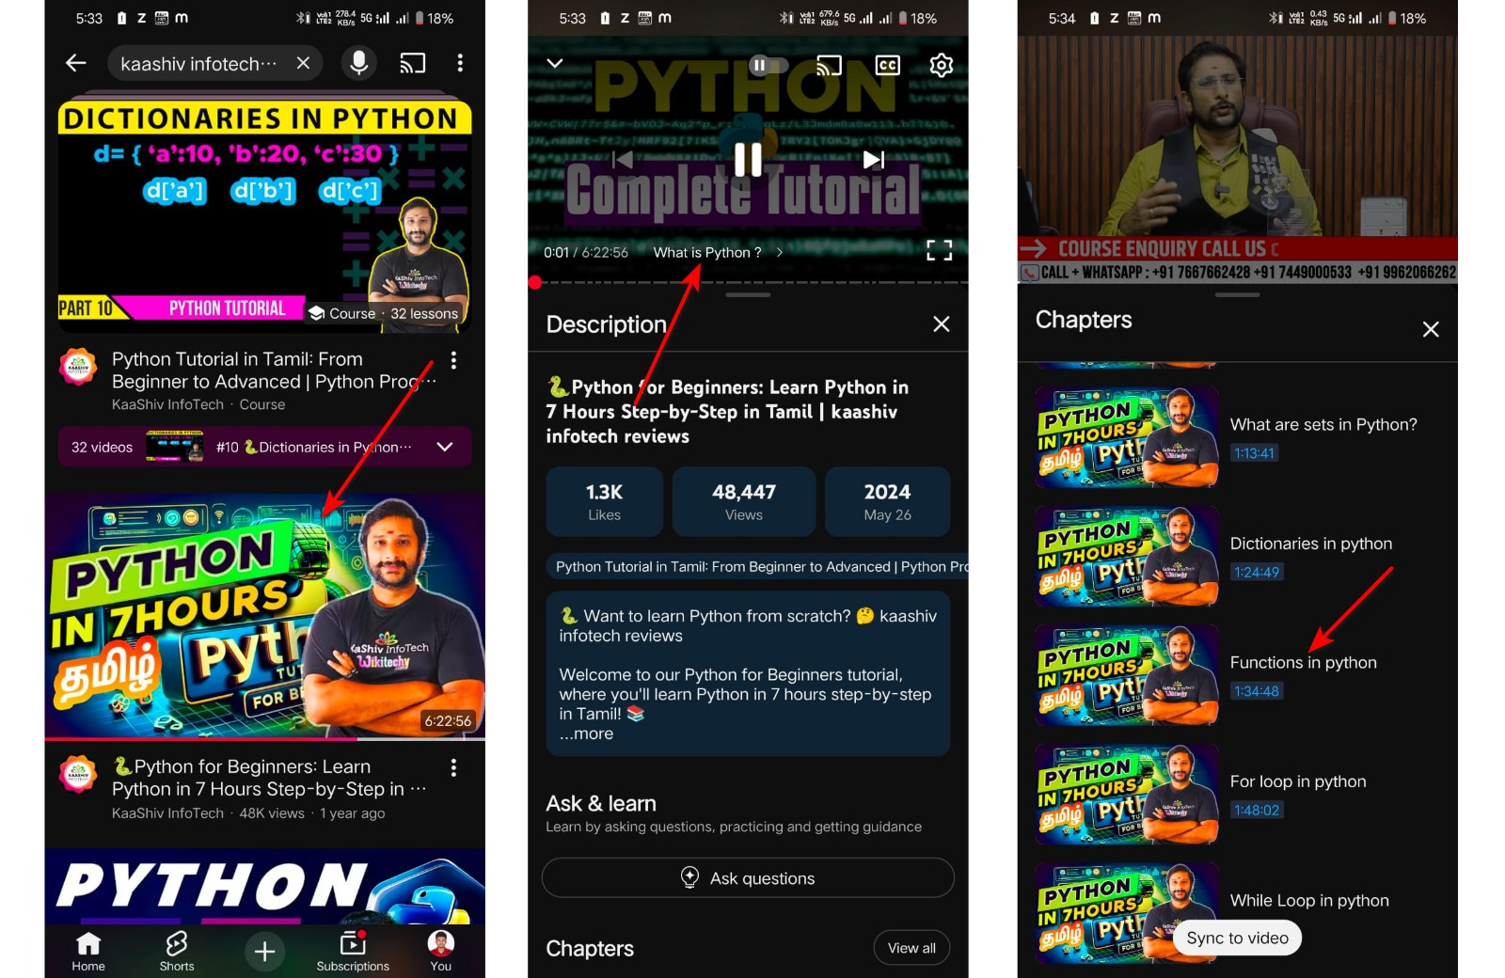Viewport: 1505px width, 978px height.
Task: Close the Chapters panel
Action: coord(1431,329)
